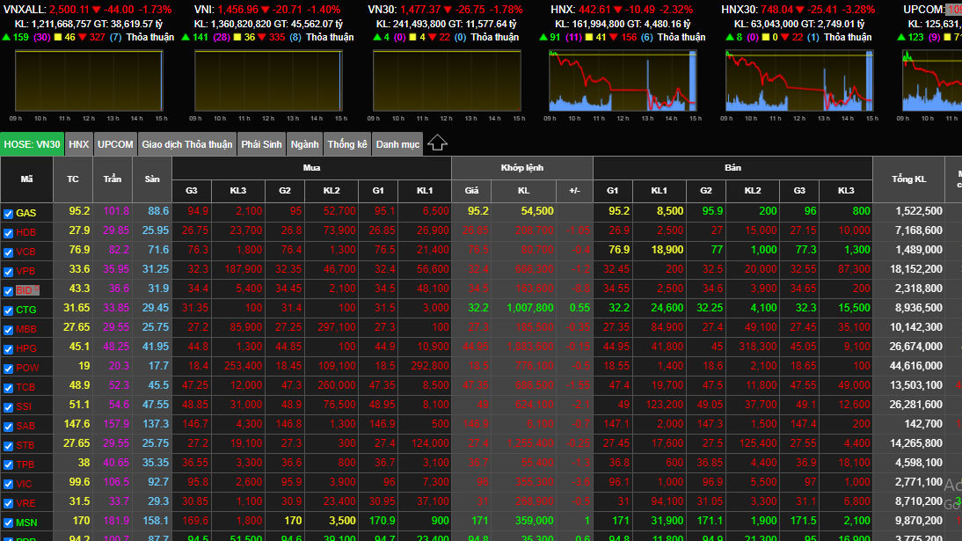Uncheck the GAS stock checkbox
Viewport: 962px width, 541px height.
8,213
